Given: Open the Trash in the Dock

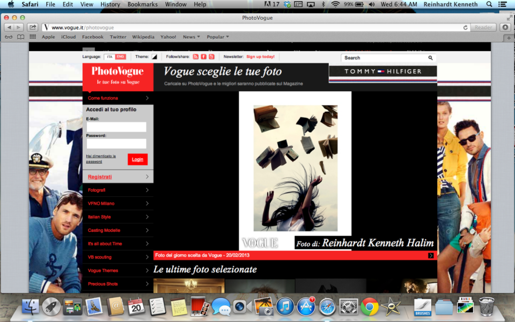Looking at the screenshot, I should (487, 306).
